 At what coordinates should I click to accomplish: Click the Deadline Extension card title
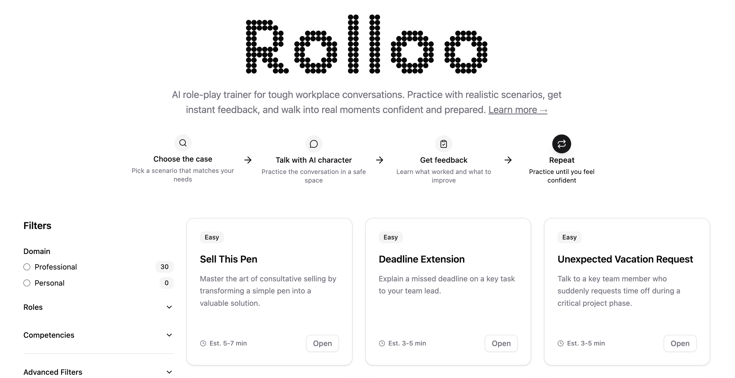[x=421, y=259]
